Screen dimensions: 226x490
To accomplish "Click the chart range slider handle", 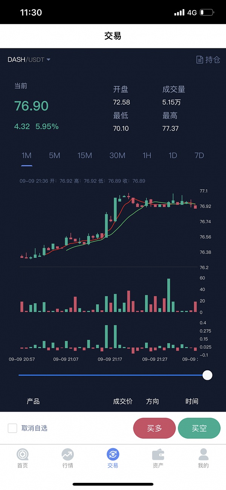I will 207,375.
